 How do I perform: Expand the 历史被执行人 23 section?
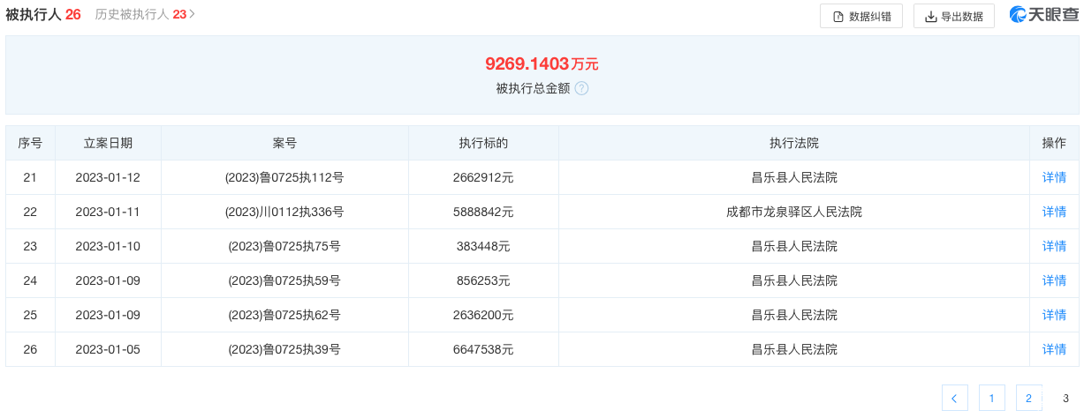coord(145,14)
